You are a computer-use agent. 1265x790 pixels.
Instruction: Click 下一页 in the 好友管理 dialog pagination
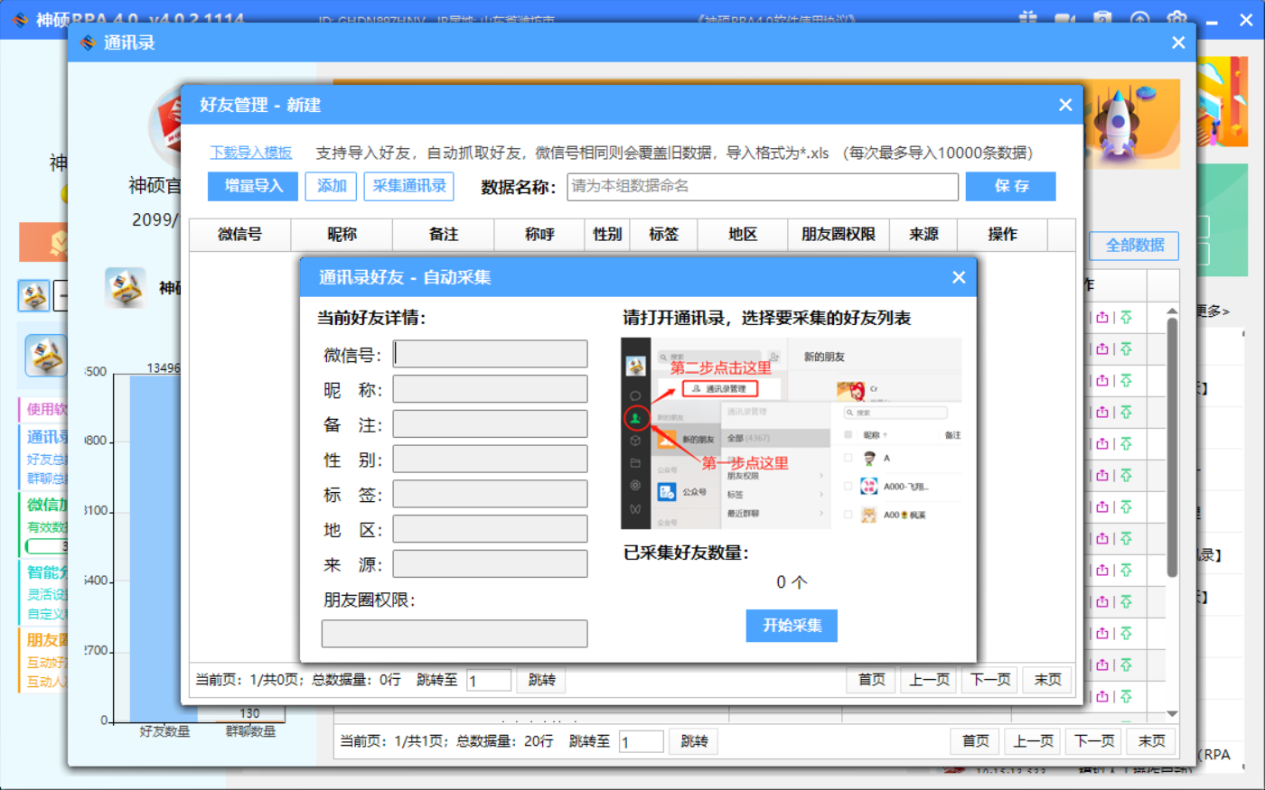(x=991, y=680)
